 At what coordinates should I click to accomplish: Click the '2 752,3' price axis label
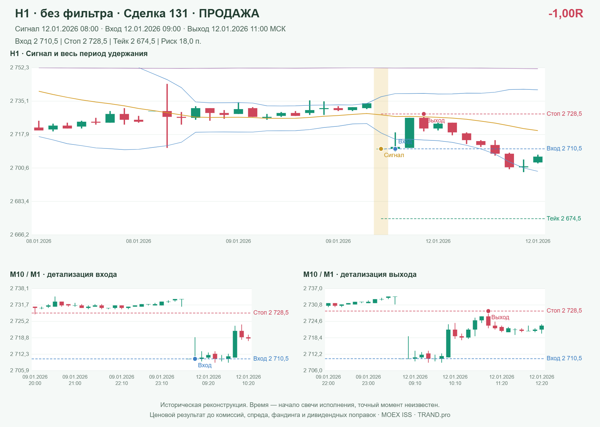pyautogui.click(x=19, y=68)
